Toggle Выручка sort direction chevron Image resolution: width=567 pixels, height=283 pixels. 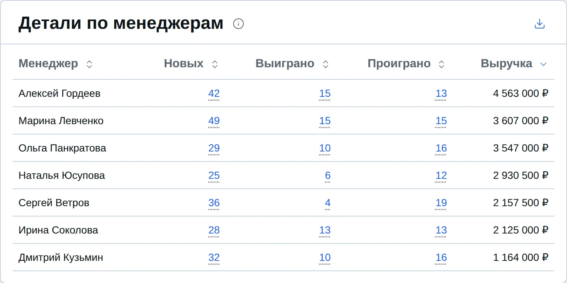(543, 64)
